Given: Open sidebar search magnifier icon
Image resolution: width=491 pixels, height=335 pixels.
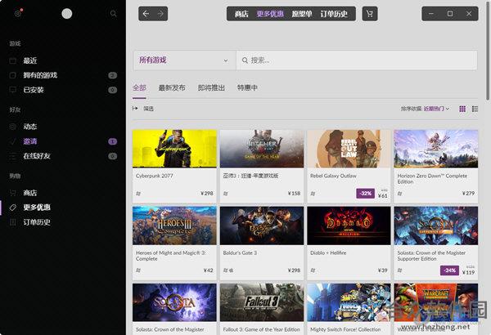Looking at the screenshot, I should (114, 13).
